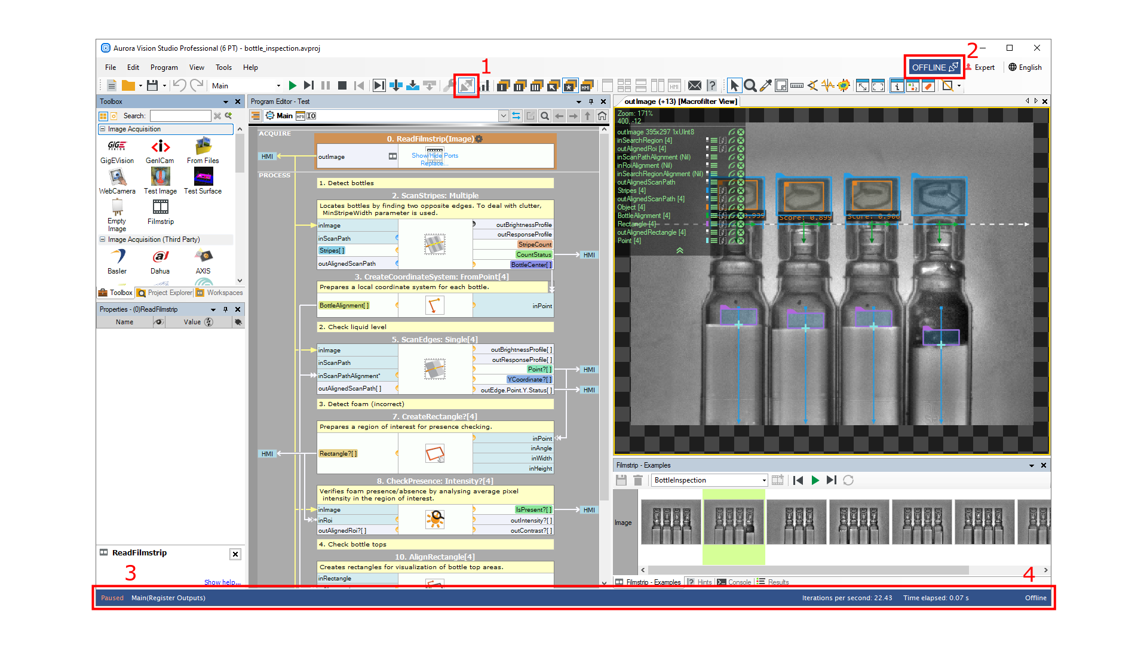Click the Expert complexity level button
Screen dimensions: 1147x645
click(x=980, y=67)
